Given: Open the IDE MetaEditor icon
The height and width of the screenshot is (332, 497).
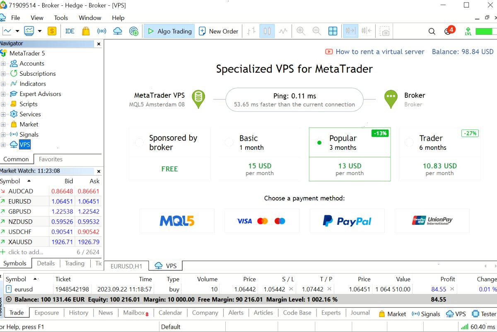Looking at the screenshot, I should (70, 31).
